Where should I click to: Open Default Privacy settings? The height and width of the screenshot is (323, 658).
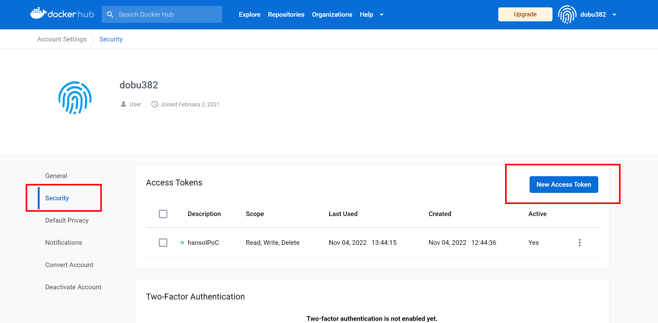pyautogui.click(x=67, y=220)
